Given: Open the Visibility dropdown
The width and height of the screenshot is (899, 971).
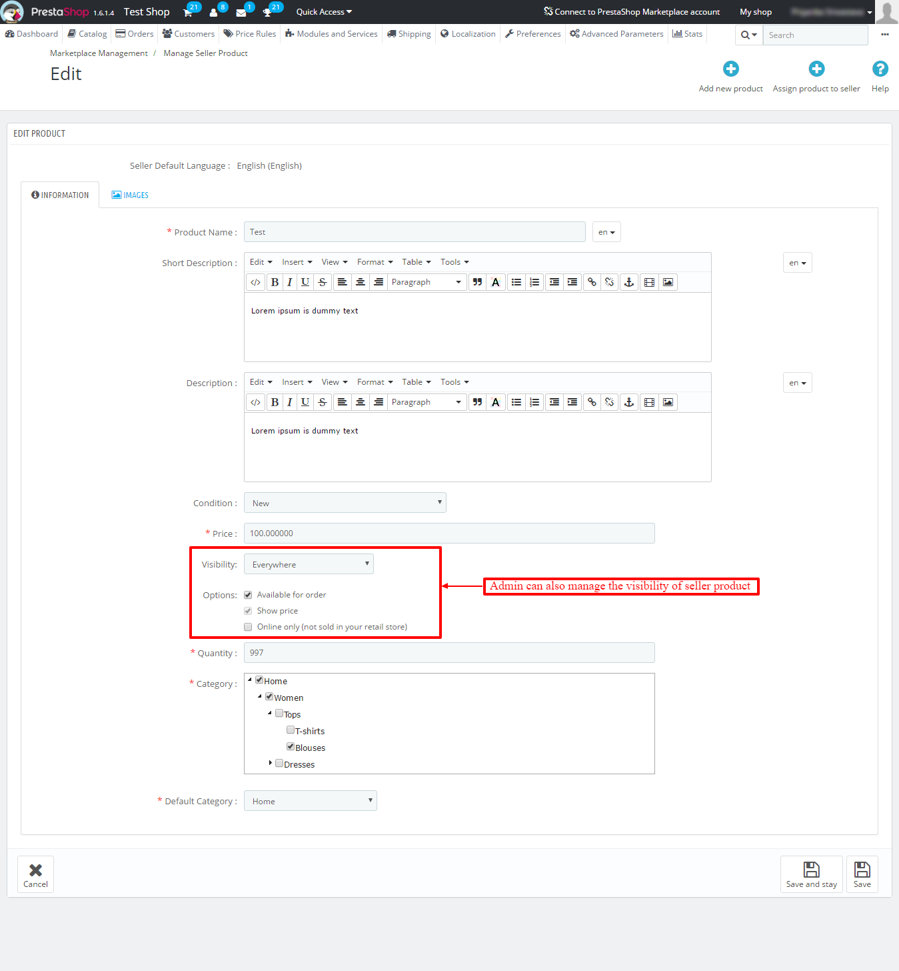Looking at the screenshot, I should pos(309,564).
